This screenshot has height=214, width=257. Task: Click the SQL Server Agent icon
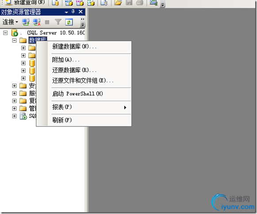click(23, 116)
